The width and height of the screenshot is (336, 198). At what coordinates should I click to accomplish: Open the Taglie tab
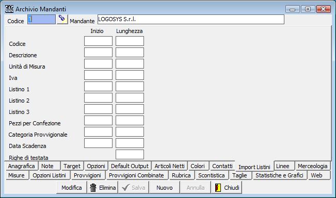tap(241, 175)
